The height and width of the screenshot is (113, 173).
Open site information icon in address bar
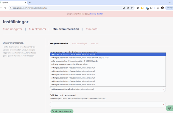pyautogui.click(x=11, y=8)
